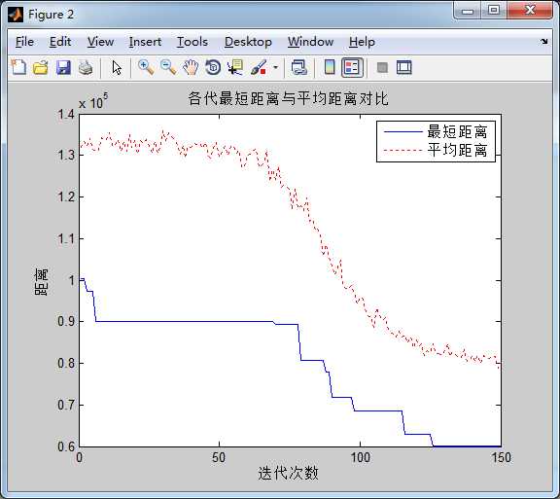
Task: Select the Edit Plot arrow tool
Action: 117,67
